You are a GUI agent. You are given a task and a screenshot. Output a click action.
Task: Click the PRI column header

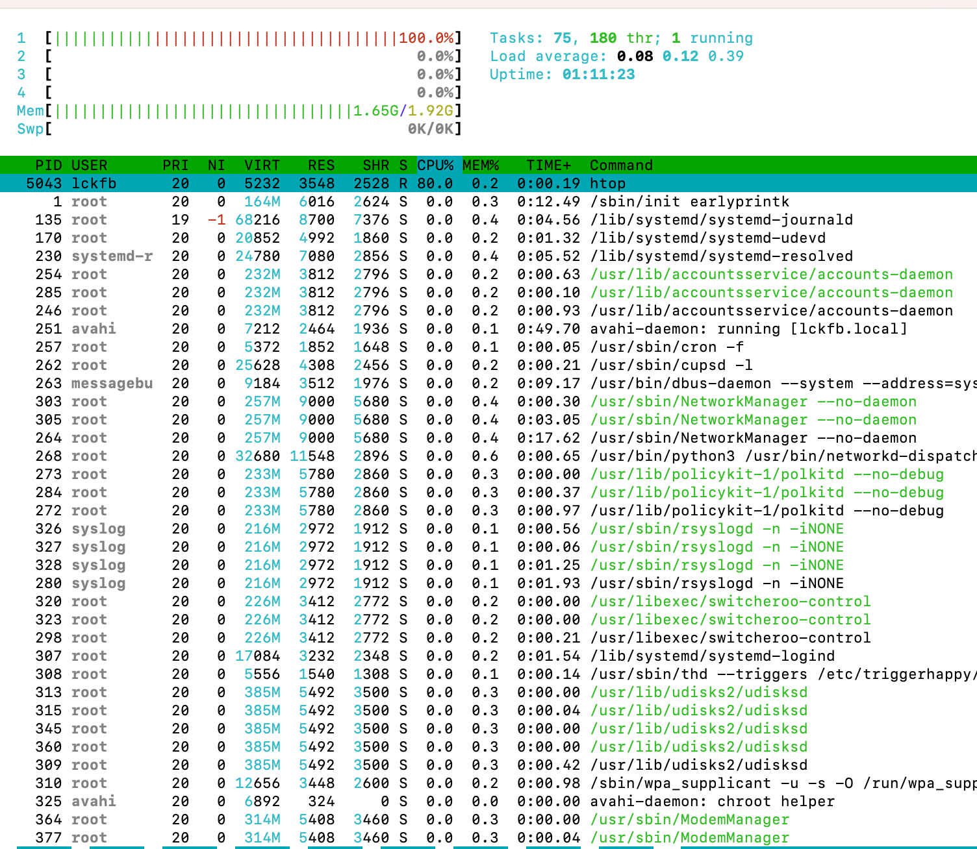175,166
